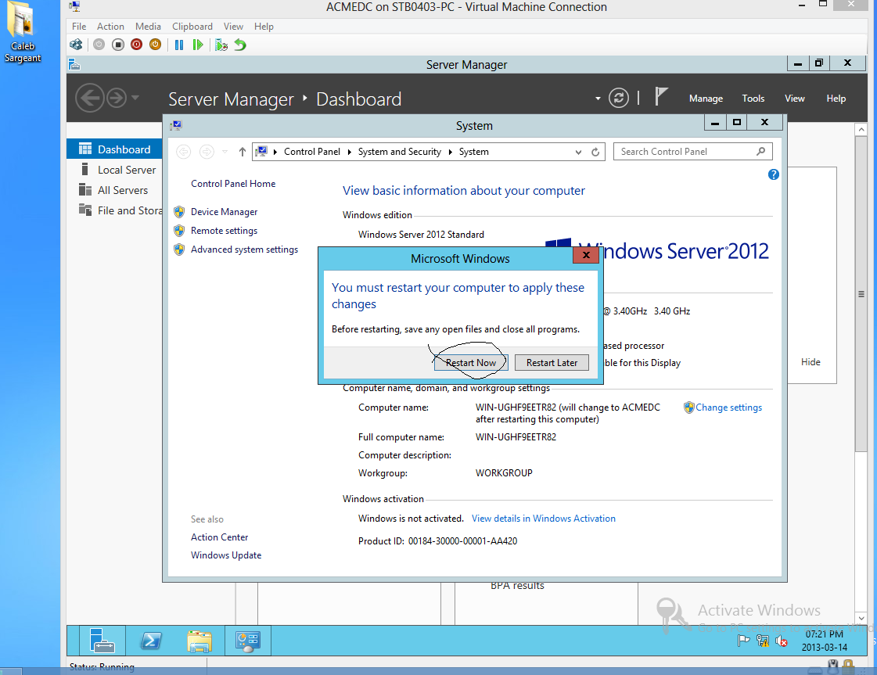Select Dashboard in the sidebar
The image size is (877, 675).
coord(115,149)
